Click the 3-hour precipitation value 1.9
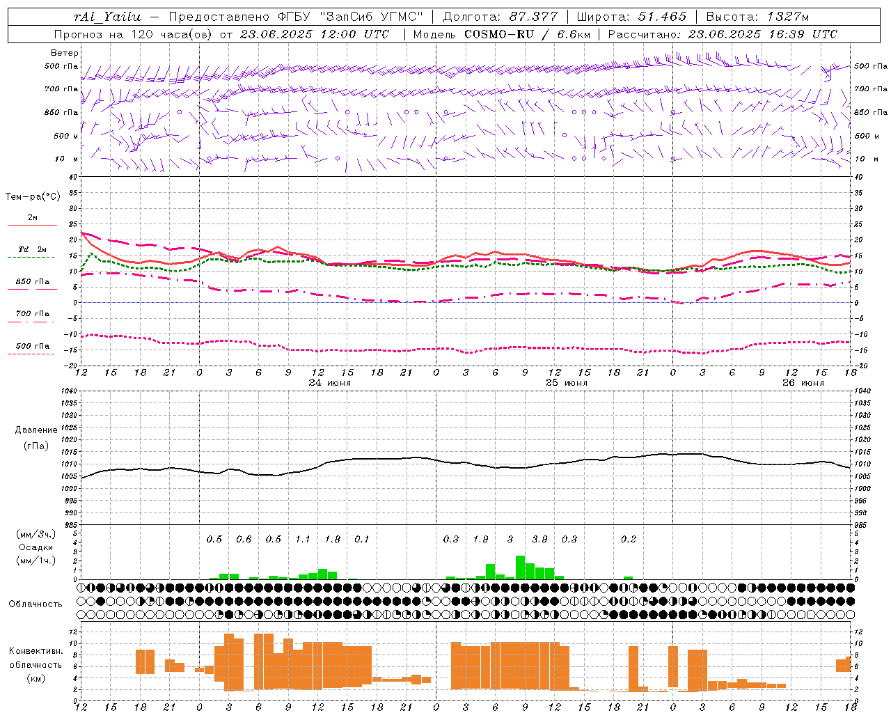891x713 pixels. [480, 540]
